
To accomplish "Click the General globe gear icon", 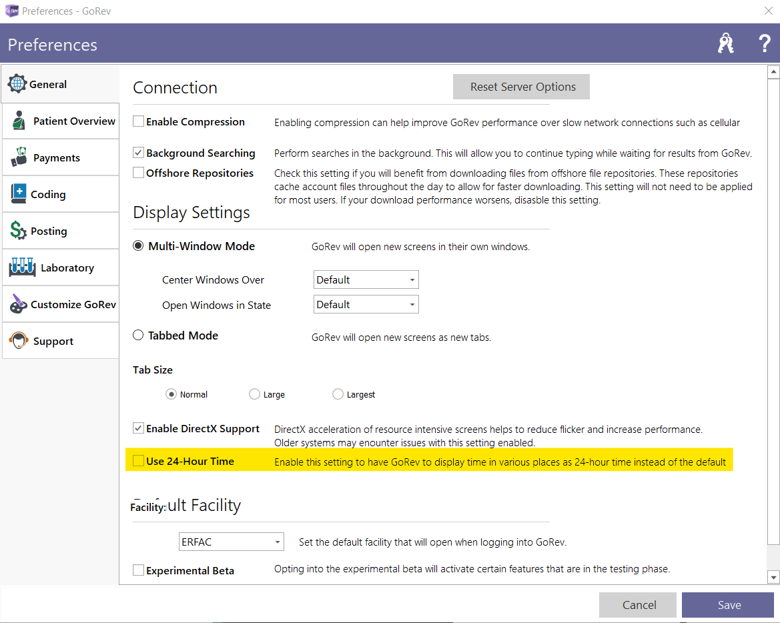I will point(18,84).
